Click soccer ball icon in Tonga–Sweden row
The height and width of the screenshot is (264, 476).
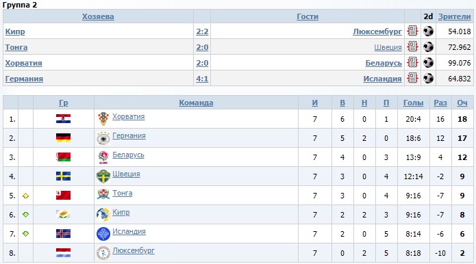pos(428,47)
